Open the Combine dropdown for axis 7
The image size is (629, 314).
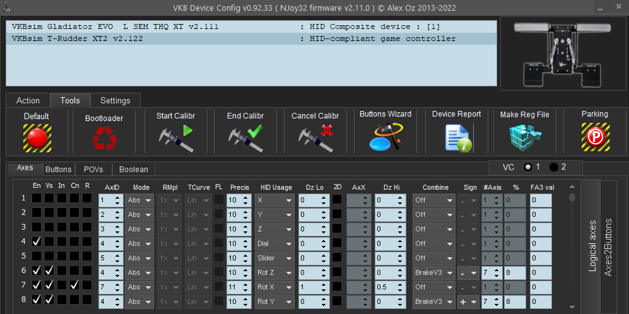click(x=434, y=287)
